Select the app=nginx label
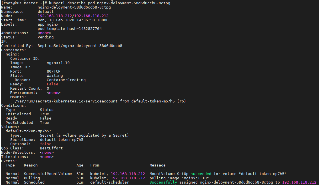This screenshot has width=319, height=185. click(48, 24)
